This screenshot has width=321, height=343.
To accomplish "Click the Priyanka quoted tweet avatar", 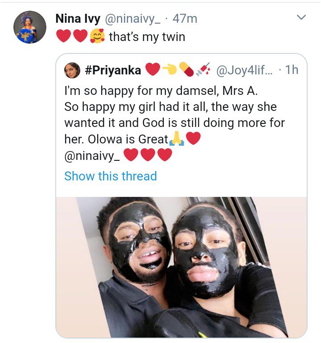I will click(72, 70).
